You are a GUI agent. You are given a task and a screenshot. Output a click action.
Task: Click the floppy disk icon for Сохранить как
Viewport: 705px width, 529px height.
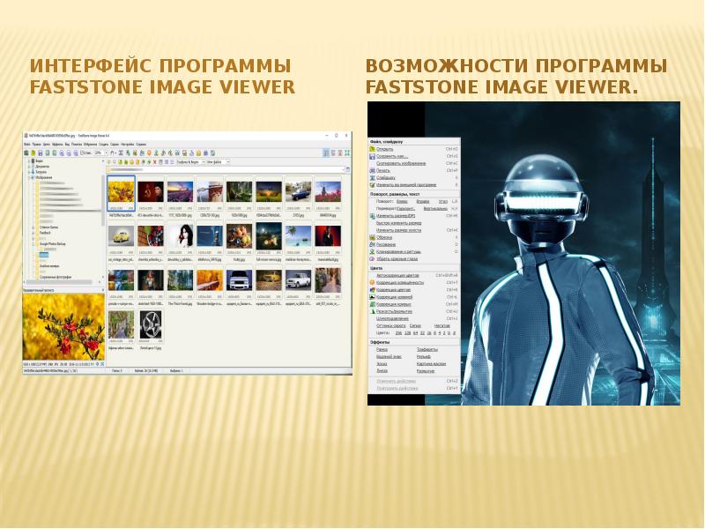pyautogui.click(x=372, y=156)
